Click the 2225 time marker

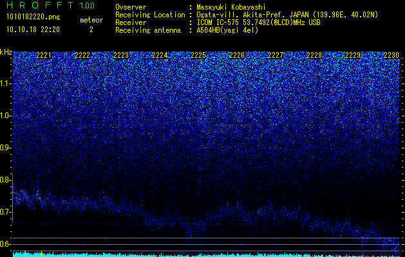point(198,55)
